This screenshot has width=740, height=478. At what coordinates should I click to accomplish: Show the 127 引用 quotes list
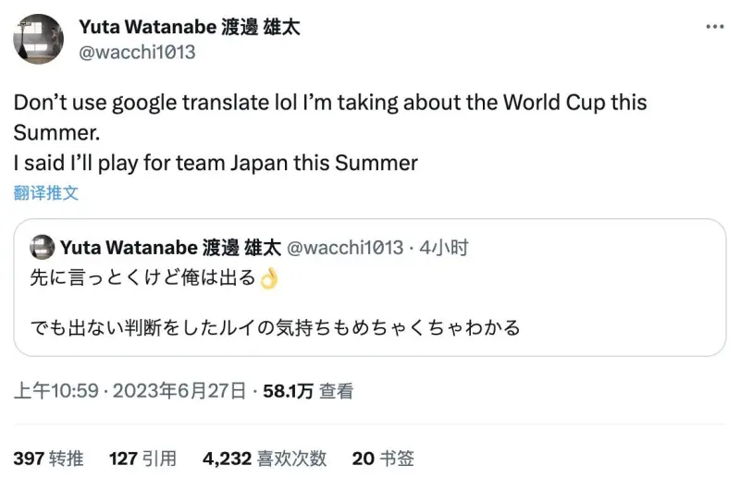[142, 458]
